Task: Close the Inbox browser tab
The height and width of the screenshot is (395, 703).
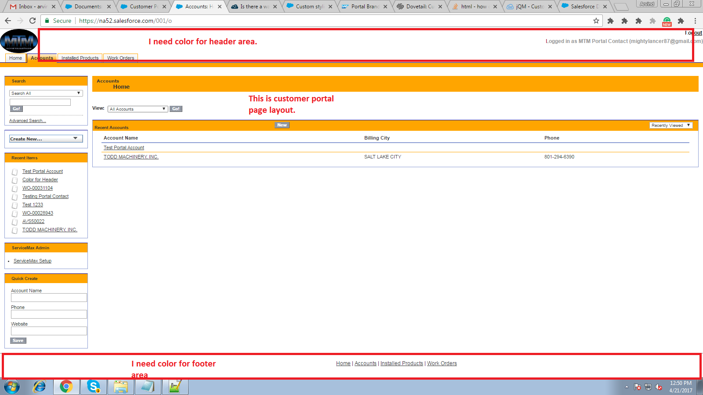Action: 54,7
